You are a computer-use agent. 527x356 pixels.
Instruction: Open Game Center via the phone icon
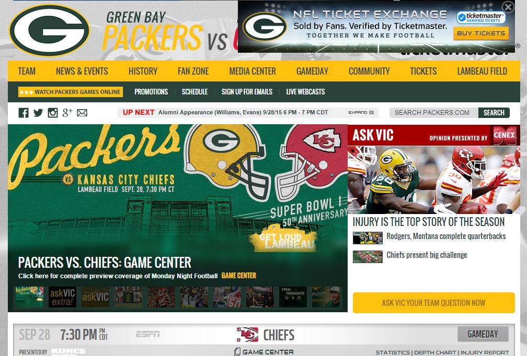tap(238, 352)
